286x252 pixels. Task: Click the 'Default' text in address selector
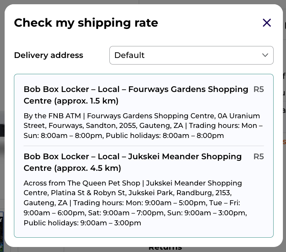point(129,55)
